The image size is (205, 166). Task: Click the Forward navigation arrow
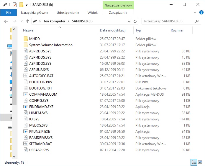click(x=15, y=21)
